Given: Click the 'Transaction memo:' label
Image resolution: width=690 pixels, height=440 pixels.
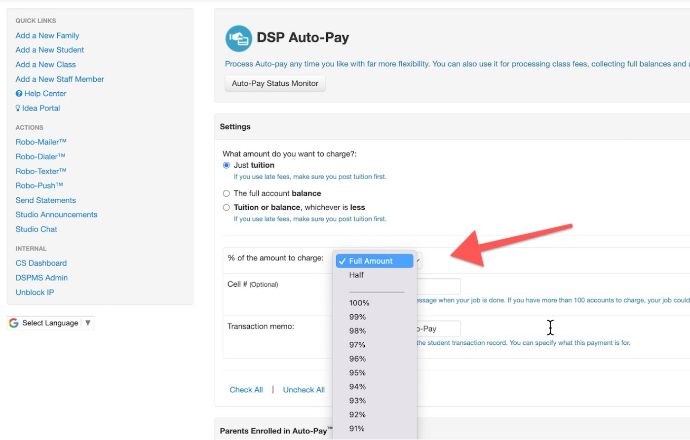Looking at the screenshot, I should click(261, 327).
